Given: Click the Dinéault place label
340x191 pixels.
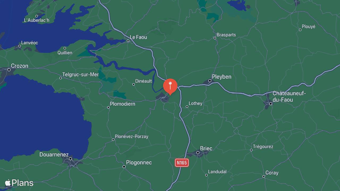Looking at the screenshot, I should [143, 81].
